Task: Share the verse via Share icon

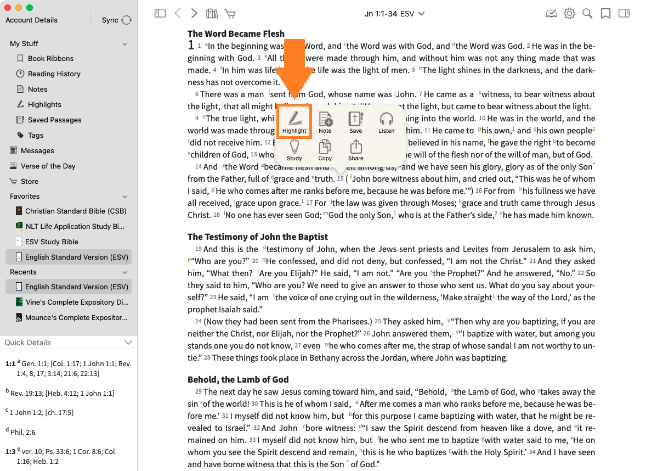Action: point(355,150)
